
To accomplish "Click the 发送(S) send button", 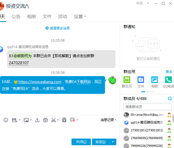I will click(101, 142).
